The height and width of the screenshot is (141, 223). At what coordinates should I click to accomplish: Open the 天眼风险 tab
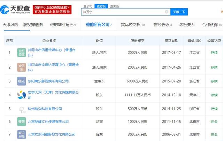tap(10, 25)
